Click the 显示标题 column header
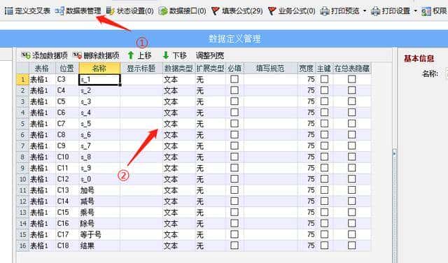Screen dimensions: 448x263 pos(141,69)
